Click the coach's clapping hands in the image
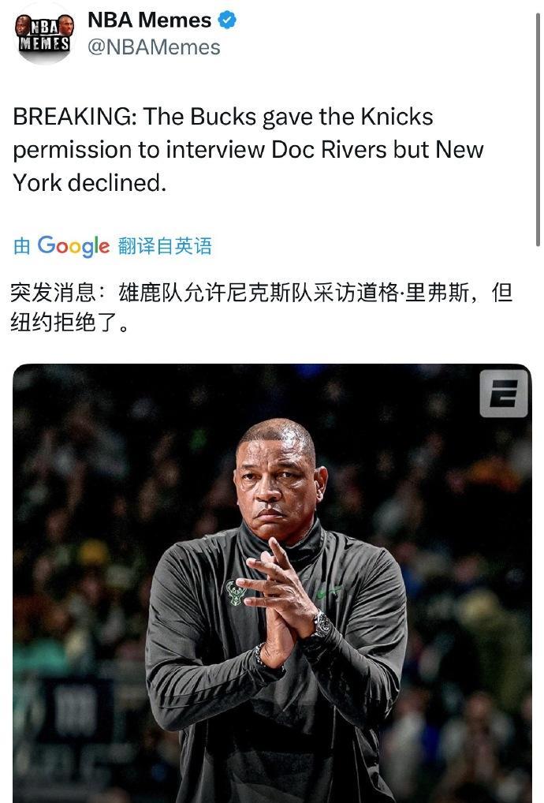Image resolution: width=544 pixels, height=803 pixels. coord(279,604)
